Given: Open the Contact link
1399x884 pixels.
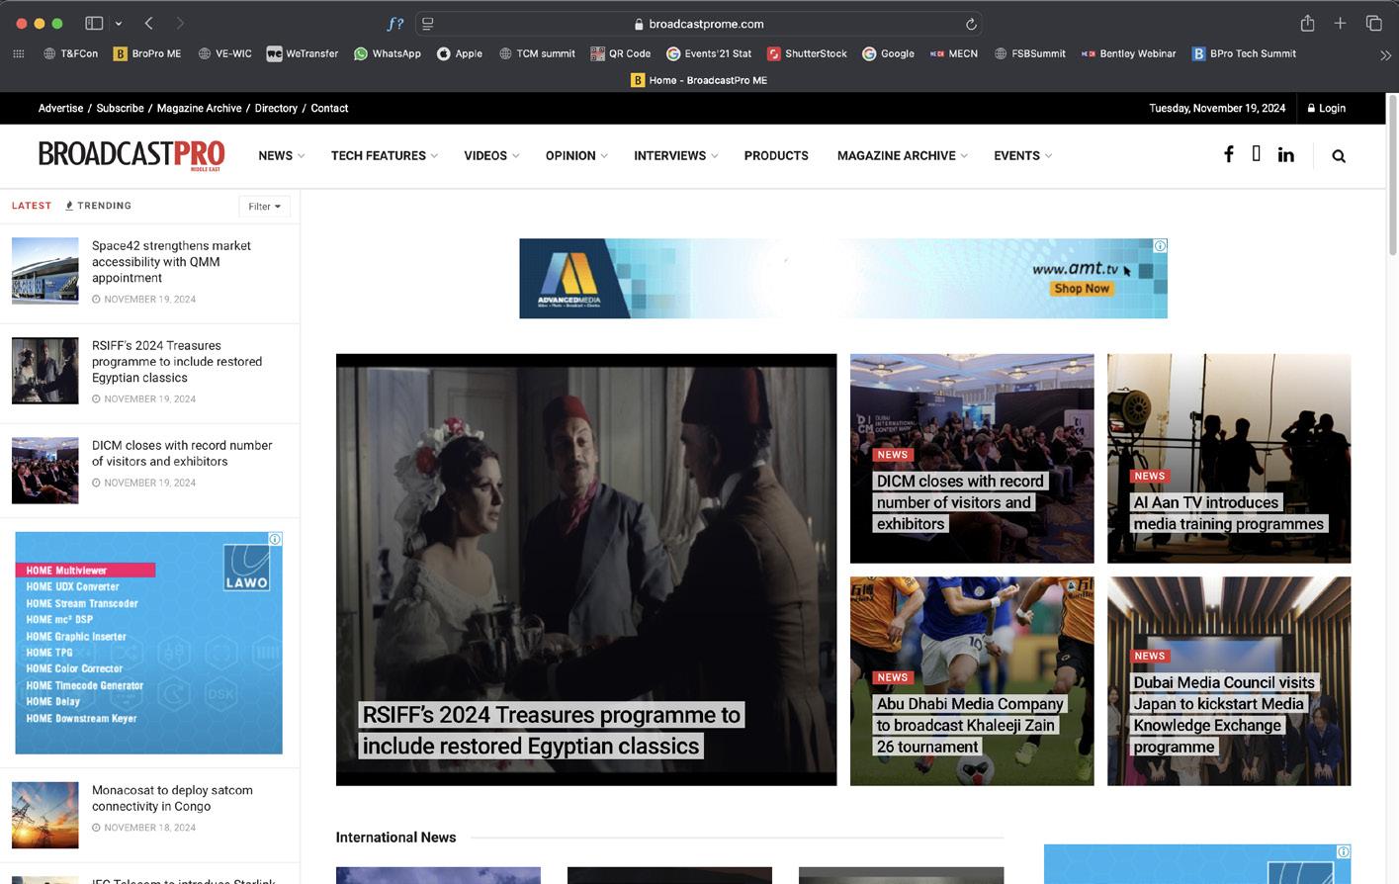Looking at the screenshot, I should coord(329,108).
